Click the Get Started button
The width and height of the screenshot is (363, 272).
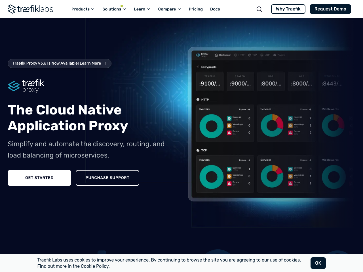pos(39,178)
